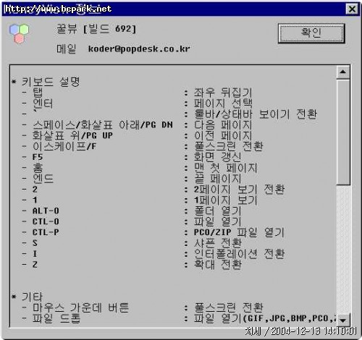Click the text 1페이지 보기
The height and width of the screenshot is (340, 362).
click(x=226, y=200)
